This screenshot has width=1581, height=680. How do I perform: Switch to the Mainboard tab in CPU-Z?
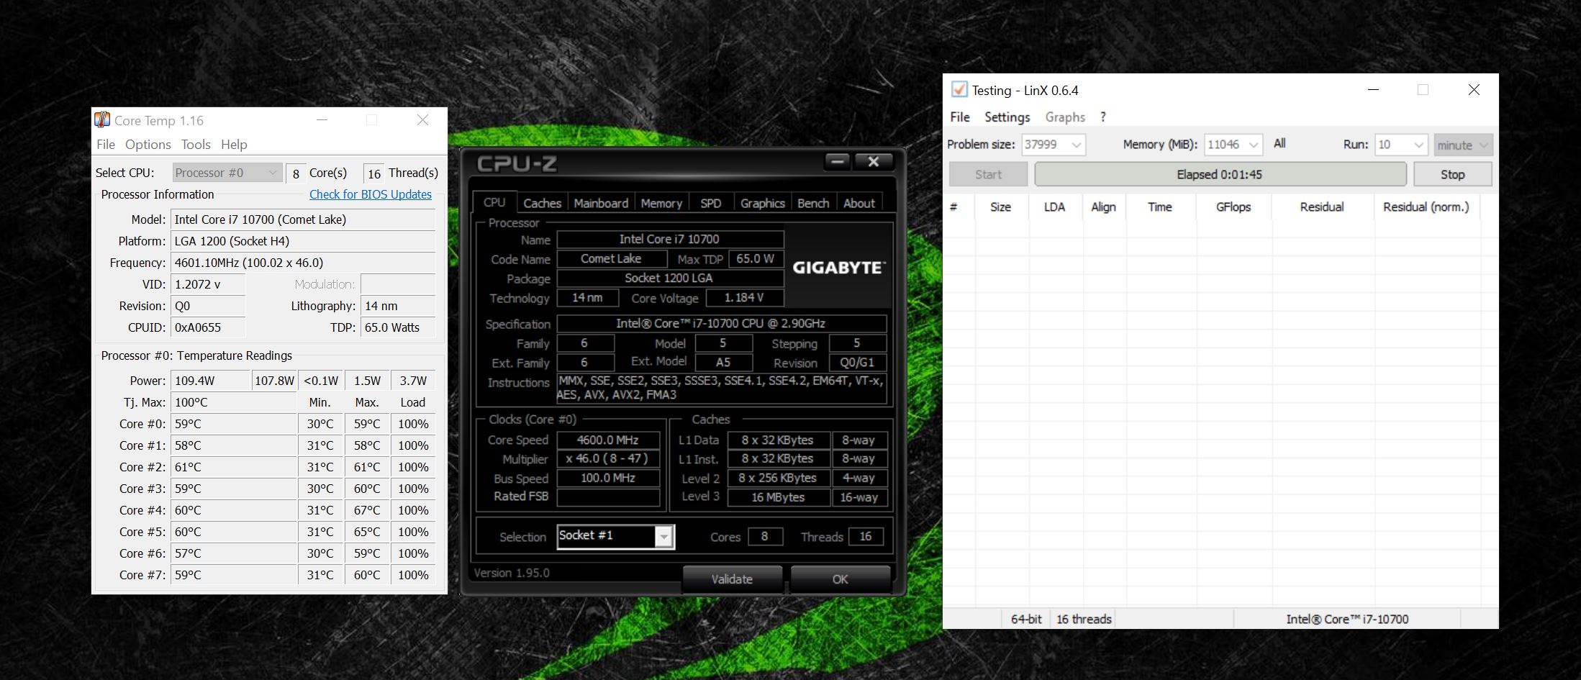pos(600,203)
